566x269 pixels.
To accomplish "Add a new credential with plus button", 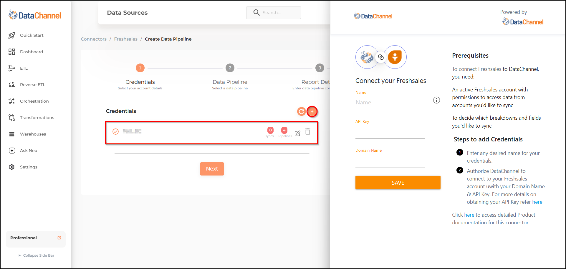I will point(312,111).
